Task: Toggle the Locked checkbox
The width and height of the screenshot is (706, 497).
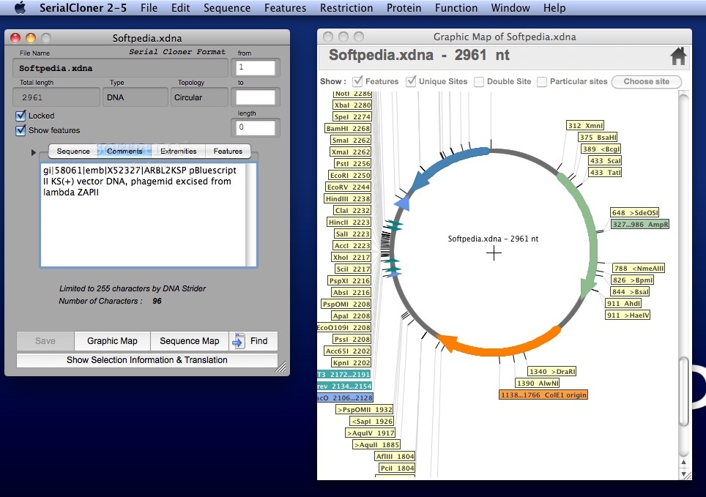Action: point(21,116)
